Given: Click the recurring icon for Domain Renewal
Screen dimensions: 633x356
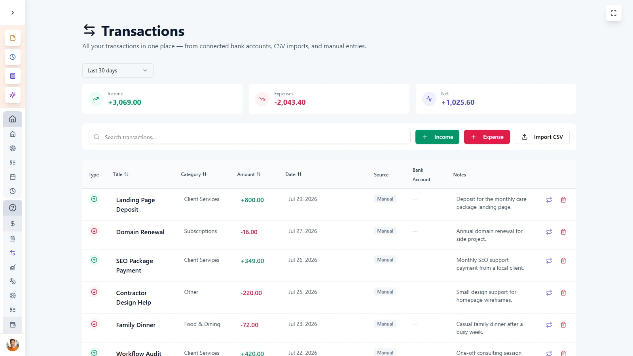Looking at the screenshot, I should coord(549,232).
